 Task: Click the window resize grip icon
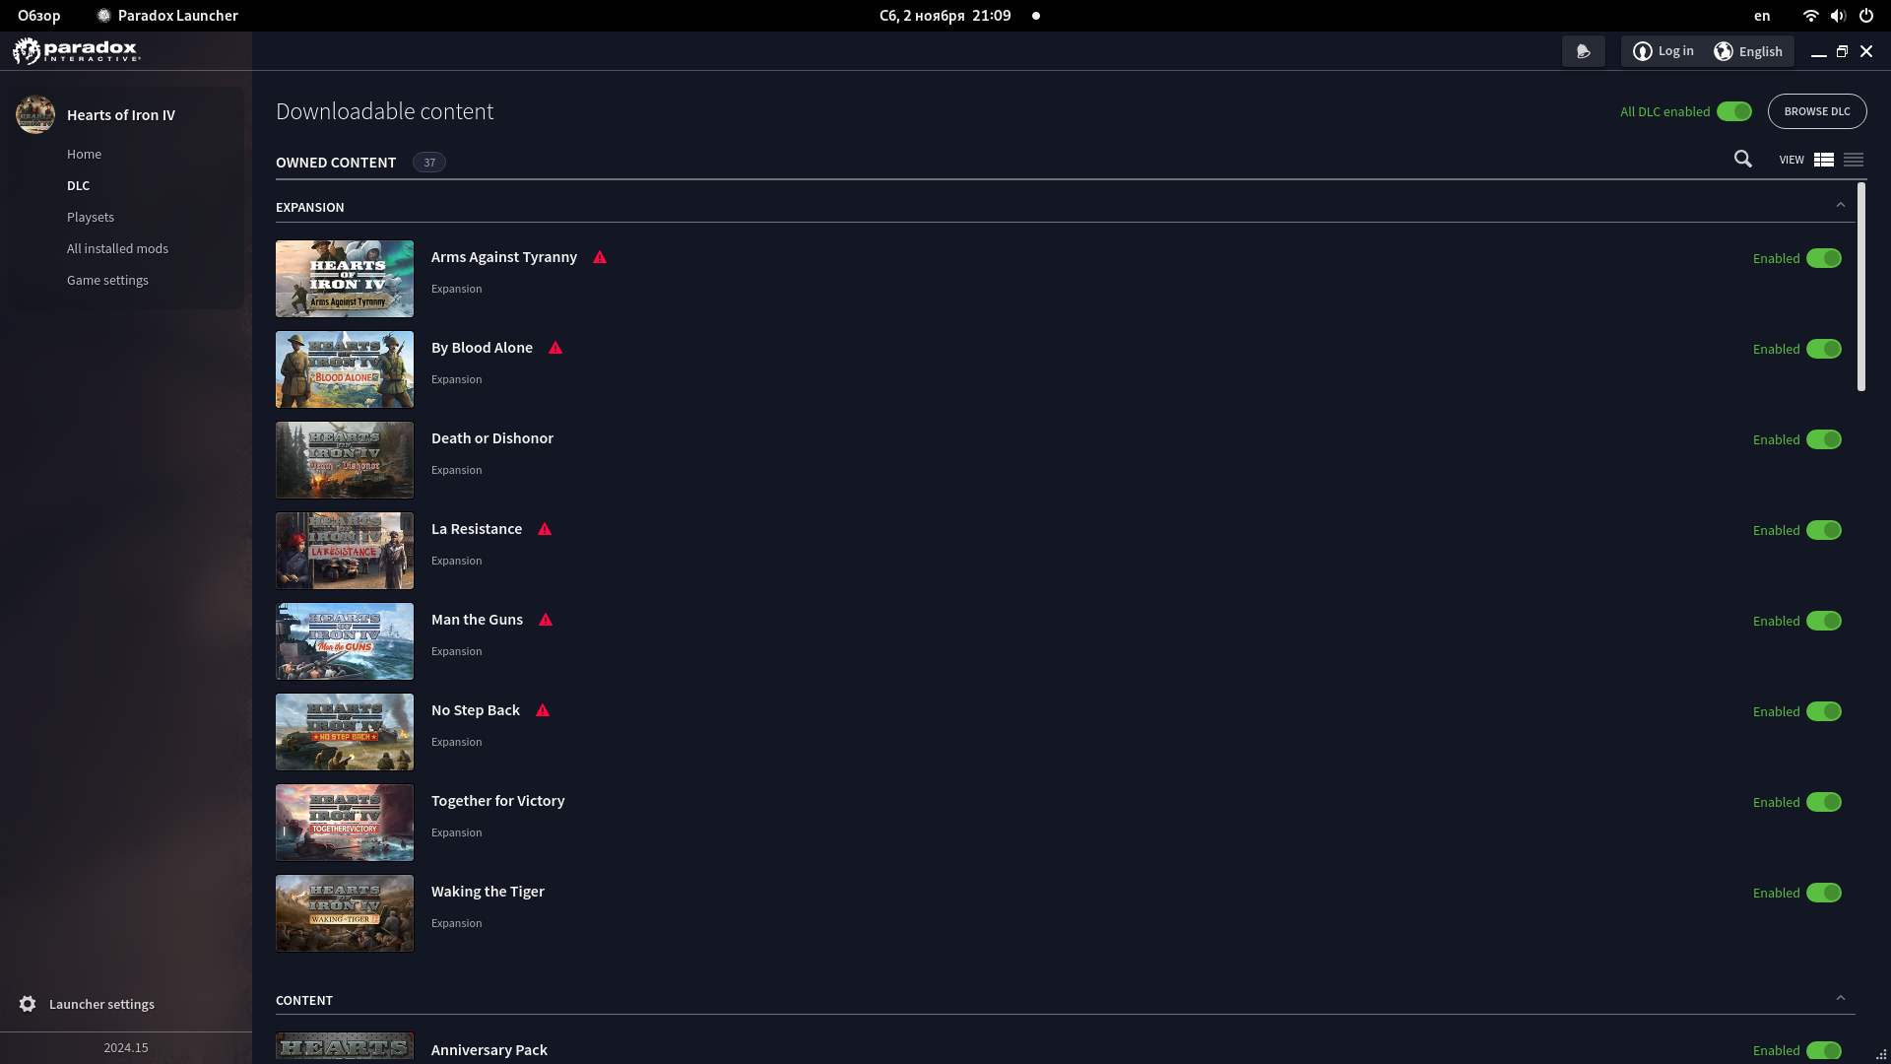tap(1881, 1054)
